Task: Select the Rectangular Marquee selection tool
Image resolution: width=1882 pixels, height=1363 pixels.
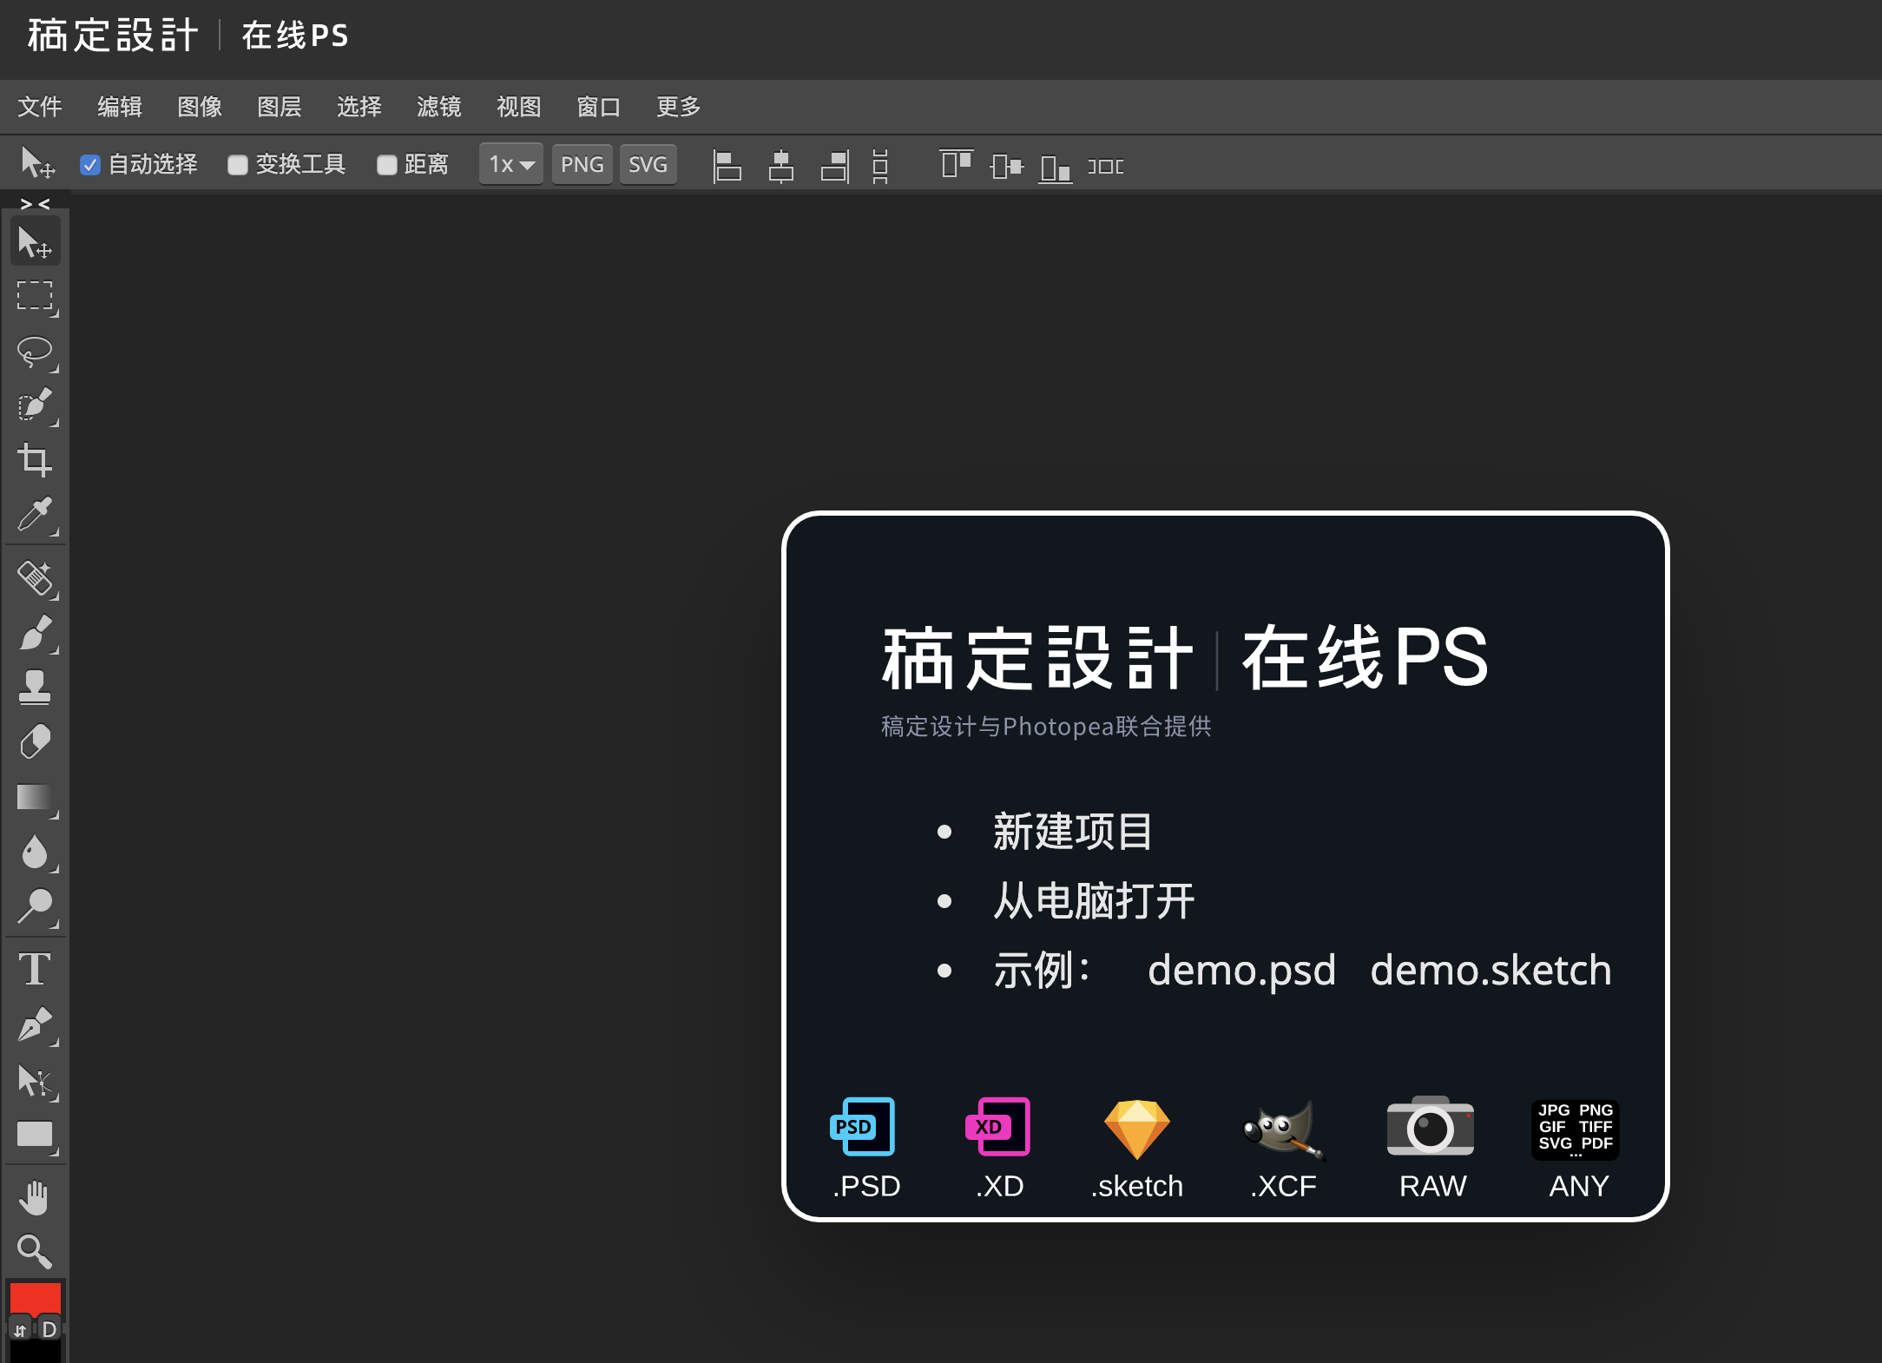Action: [x=35, y=296]
